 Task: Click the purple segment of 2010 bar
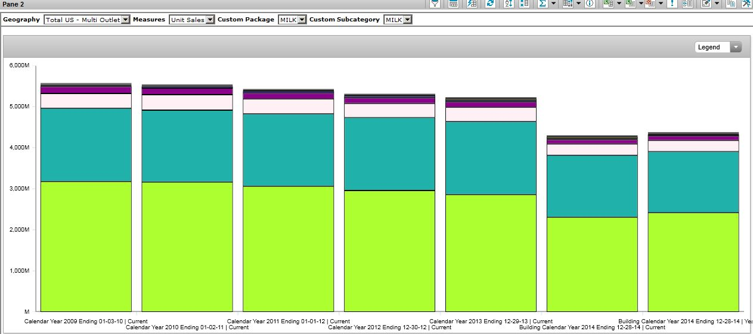[x=187, y=92]
